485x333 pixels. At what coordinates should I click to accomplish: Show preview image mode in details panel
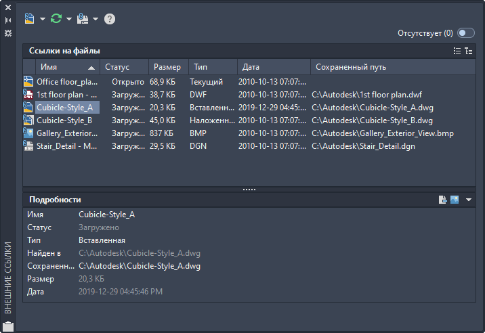pyautogui.click(x=455, y=200)
